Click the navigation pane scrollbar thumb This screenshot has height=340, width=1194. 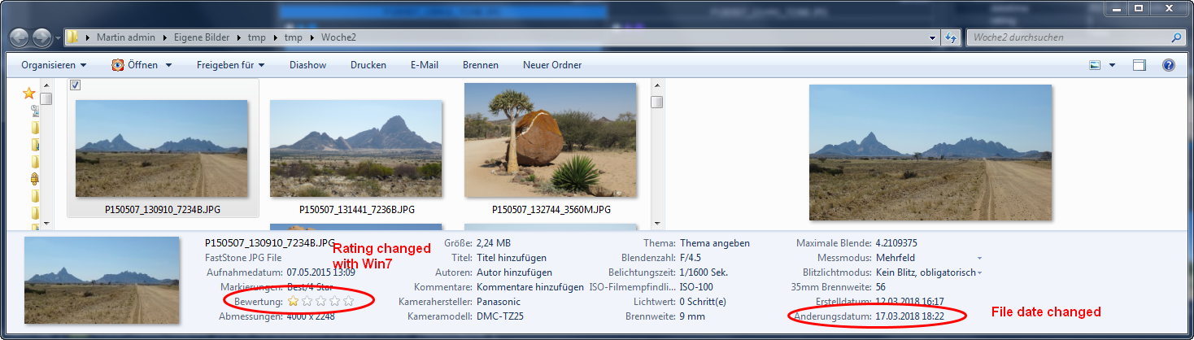pos(47,99)
